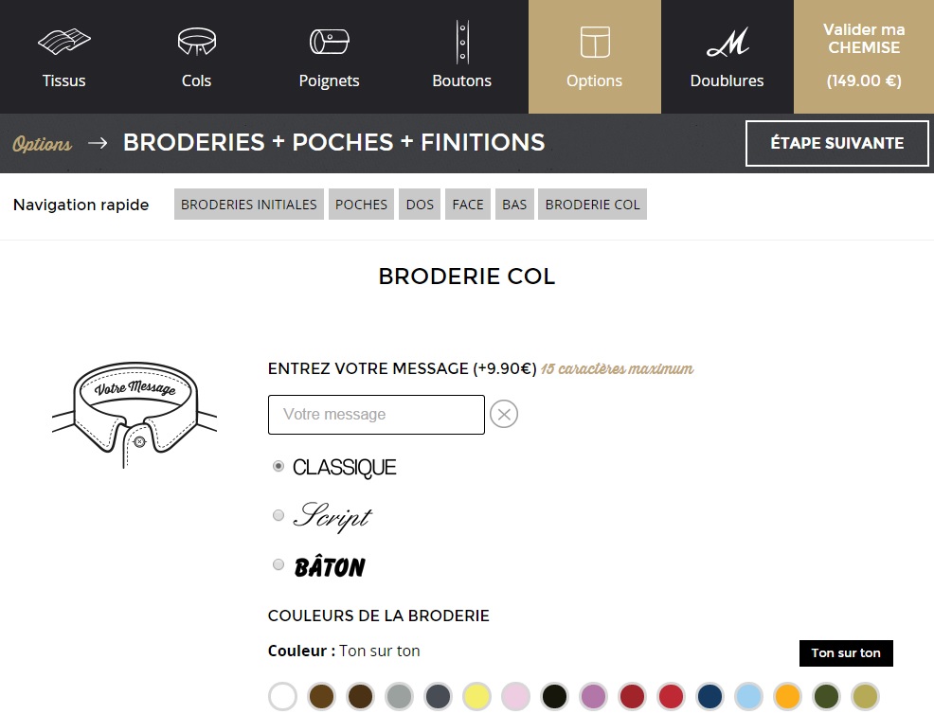Viewport: 934px width, 714px height.
Task: Go to the Boutons buttons icon
Action: point(462,42)
